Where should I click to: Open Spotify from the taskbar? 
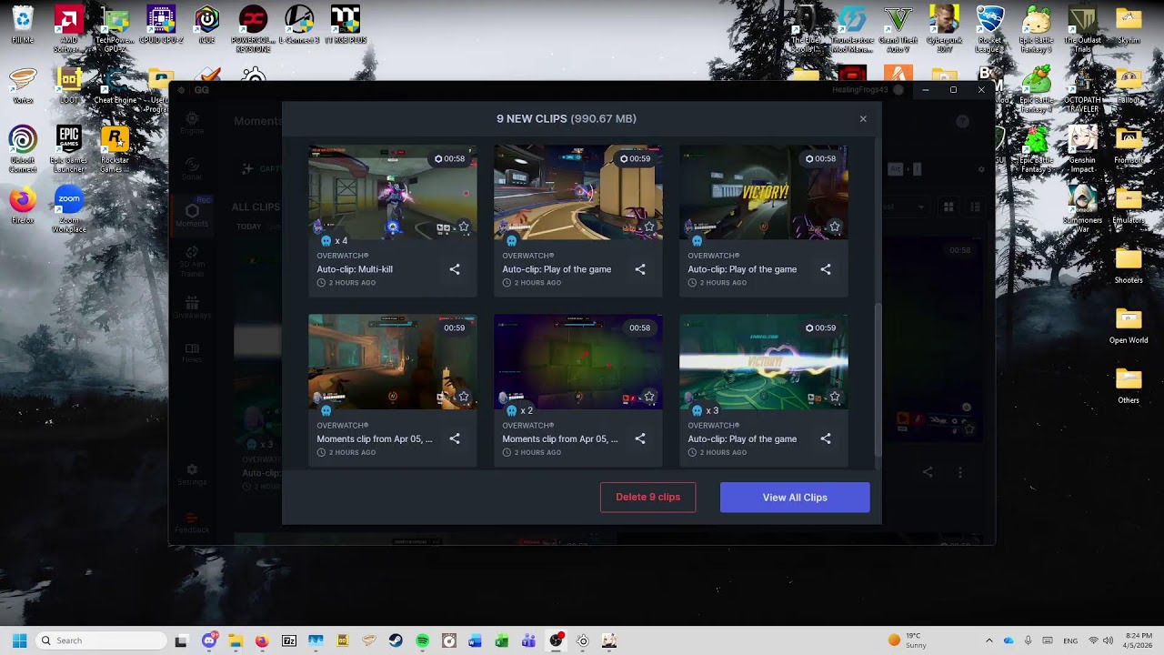coord(422,640)
